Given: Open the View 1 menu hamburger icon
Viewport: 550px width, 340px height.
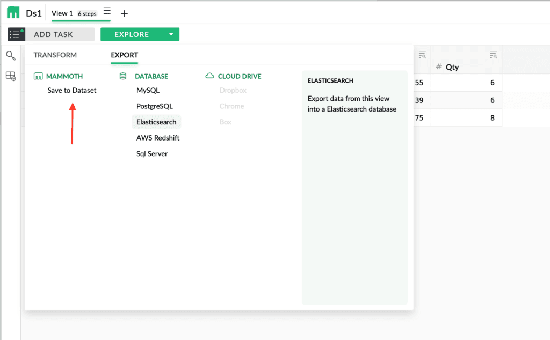Looking at the screenshot, I should (x=107, y=11).
